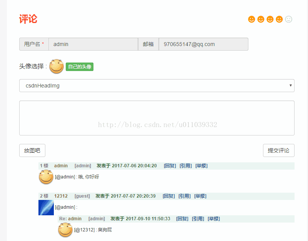Image resolution: width=308 pixels, height=241 pixels.
Task: Click timestamp 2017-09-10 11:50:33
Action: [x=148, y=219]
